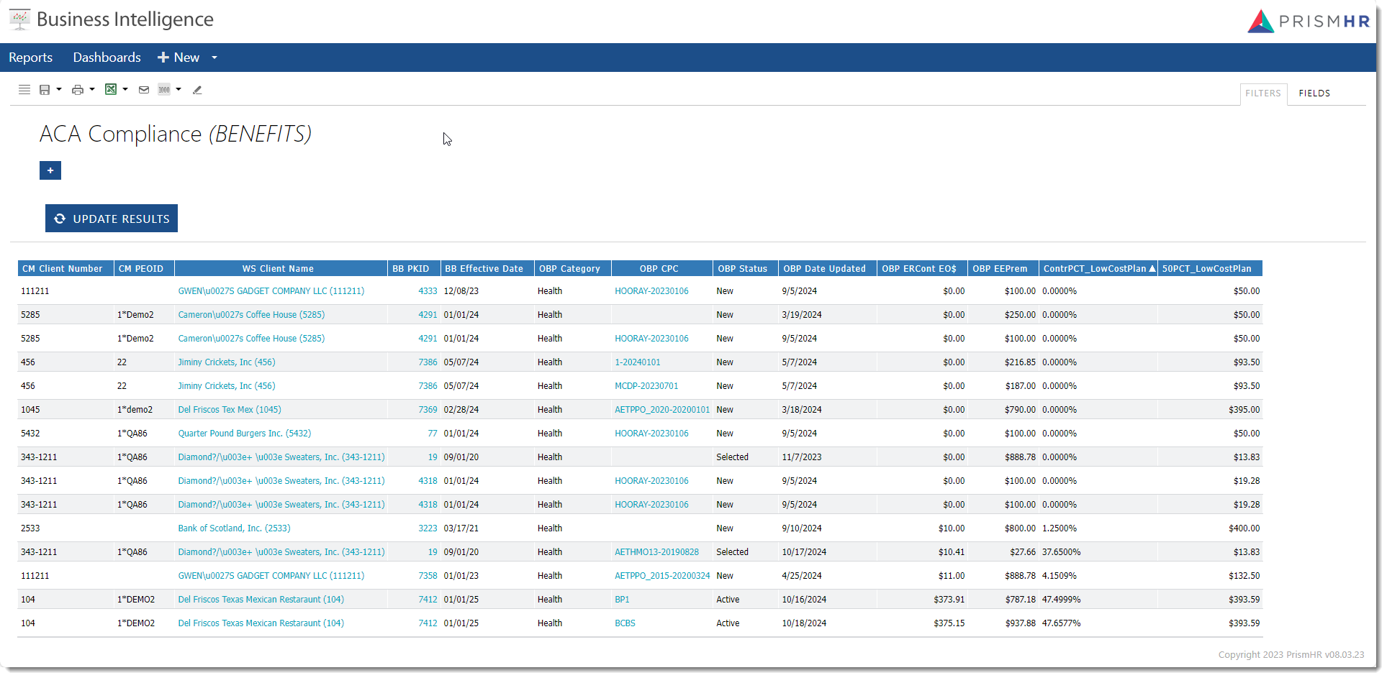Sort by OBP ERCont EO$ column

coord(922,269)
